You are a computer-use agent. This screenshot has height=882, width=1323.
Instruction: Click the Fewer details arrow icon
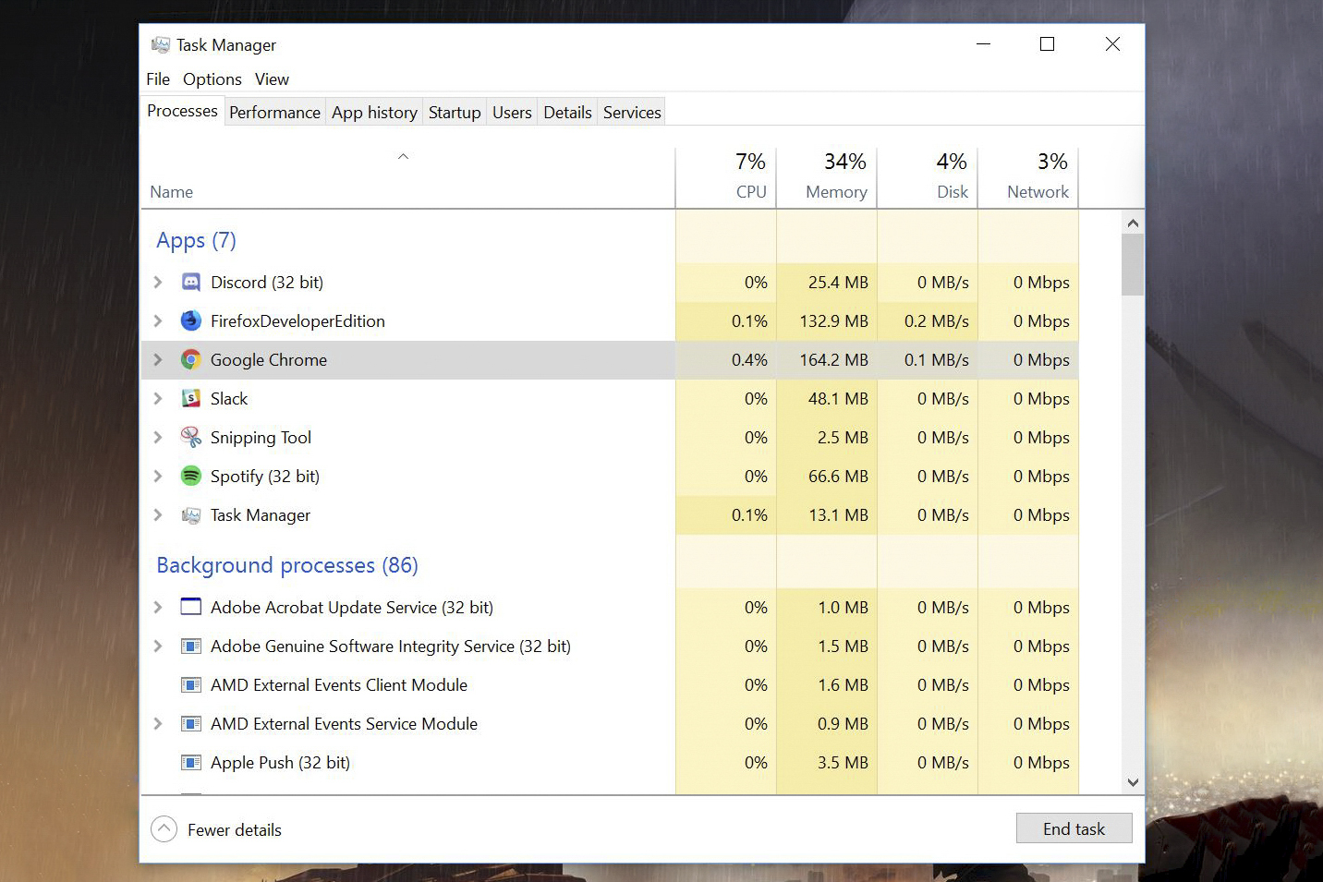pyautogui.click(x=164, y=829)
